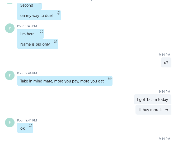Click reaction smiley on 'Take in mind mate' message
Screen dimensions: 178x152
click(x=110, y=79)
